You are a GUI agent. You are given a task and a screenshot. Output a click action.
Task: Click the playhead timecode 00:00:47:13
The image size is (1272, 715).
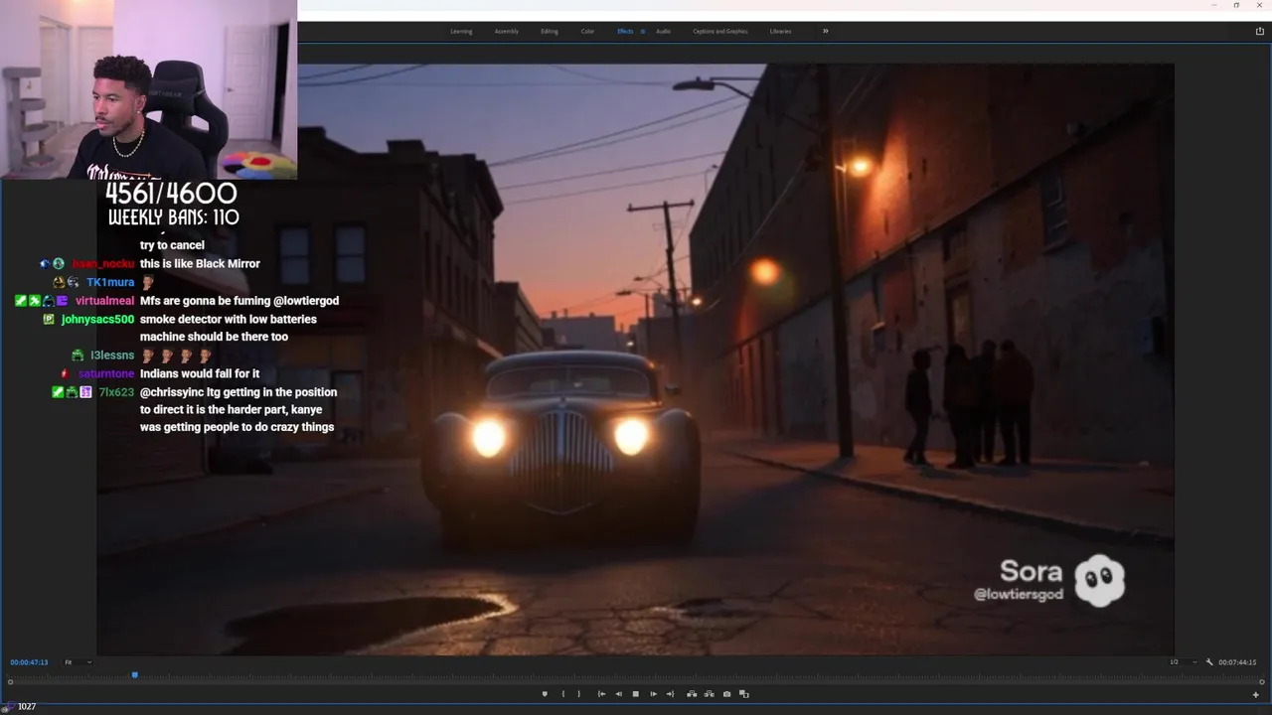tap(29, 662)
